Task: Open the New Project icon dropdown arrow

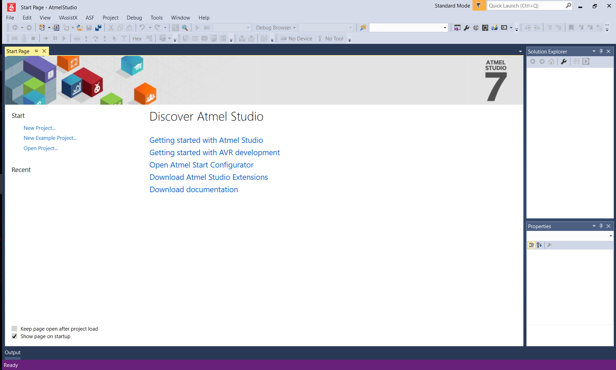Action: tap(49, 28)
